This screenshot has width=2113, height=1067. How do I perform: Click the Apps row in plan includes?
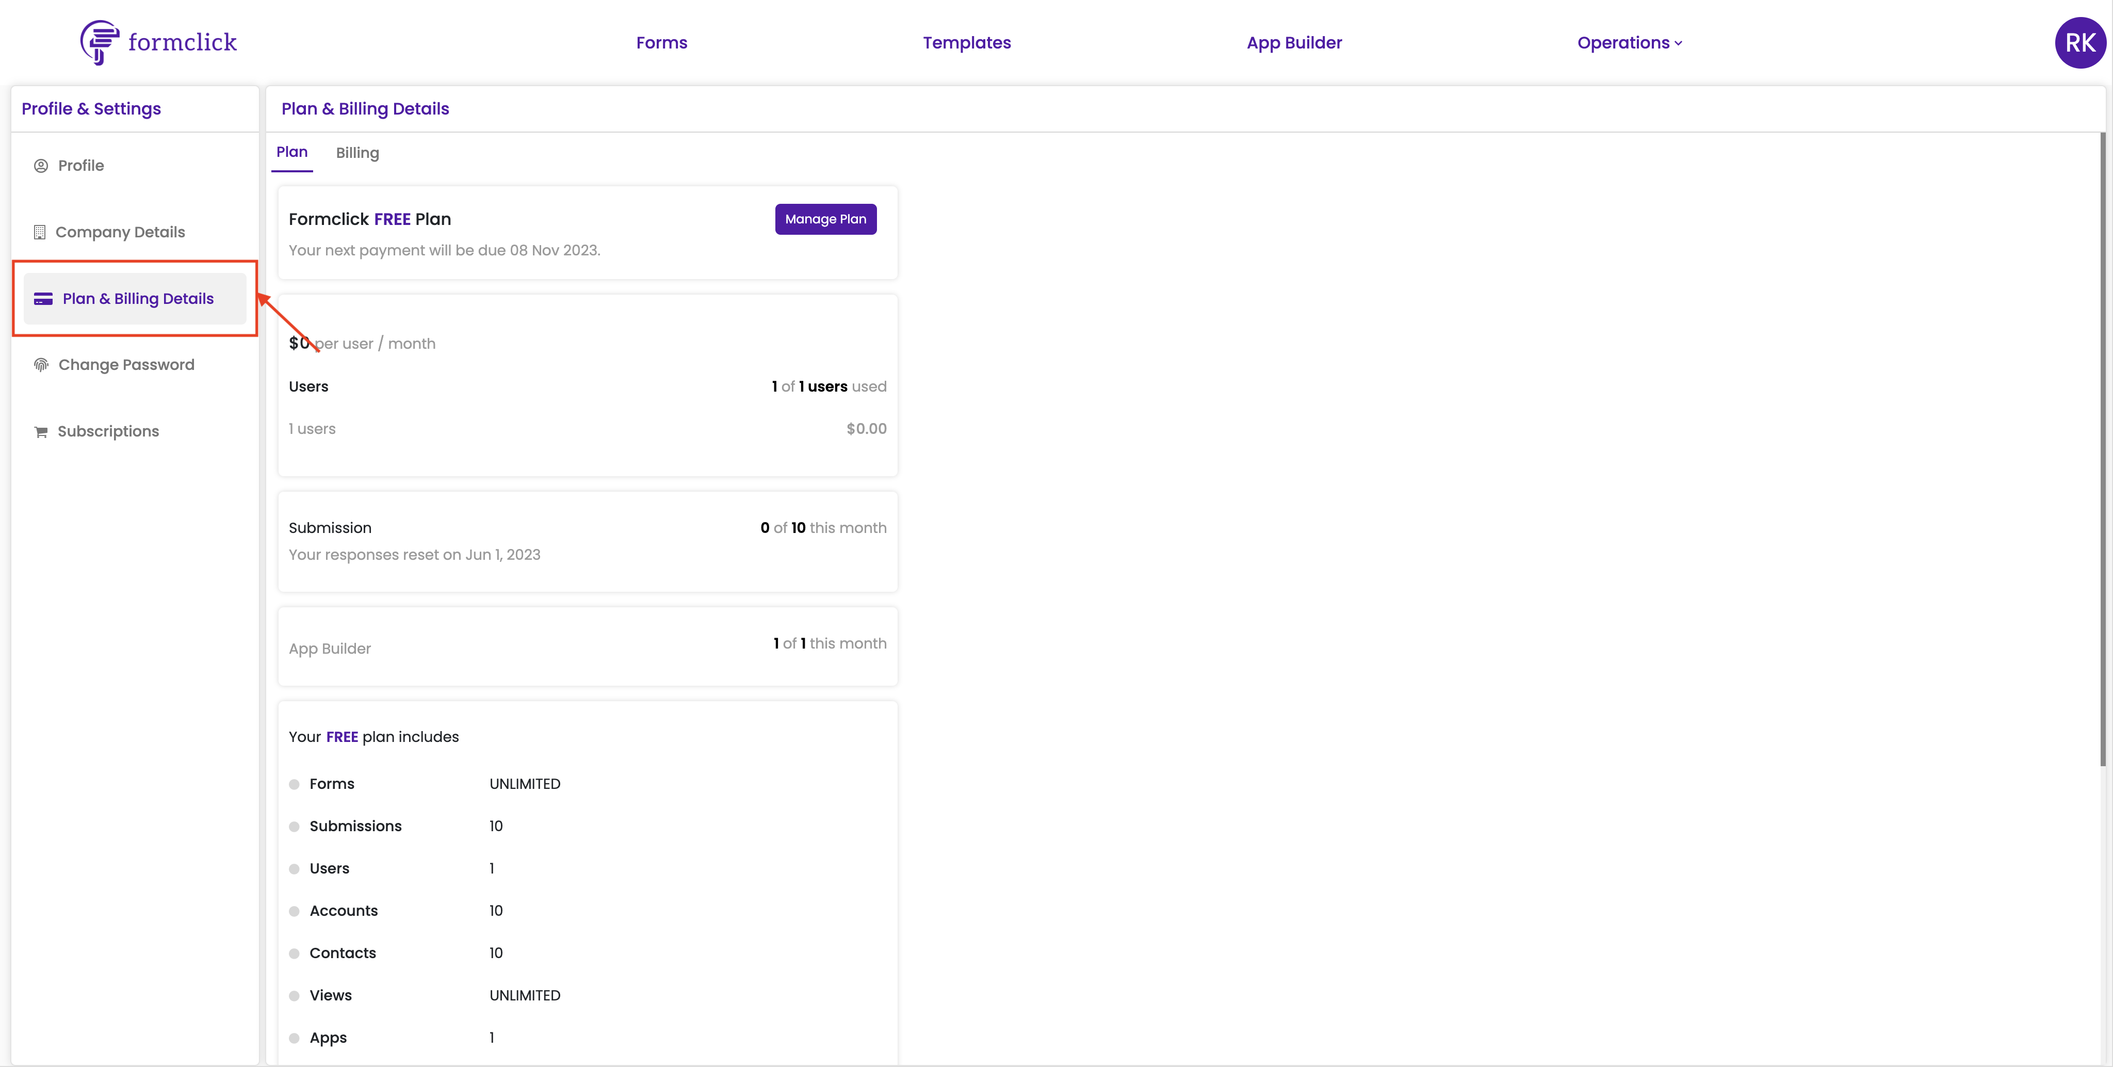click(x=392, y=1038)
